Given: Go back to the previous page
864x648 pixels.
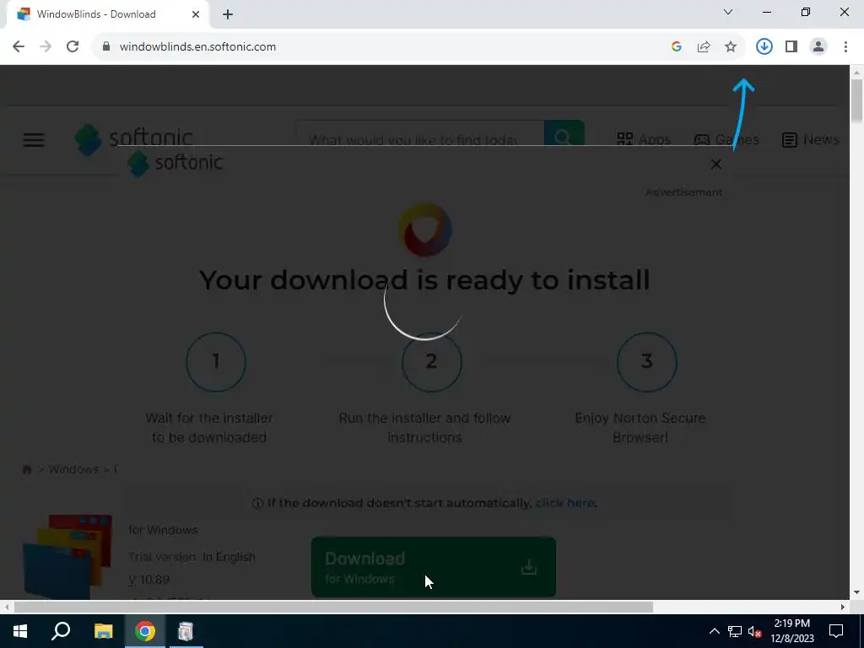Looking at the screenshot, I should tap(19, 46).
